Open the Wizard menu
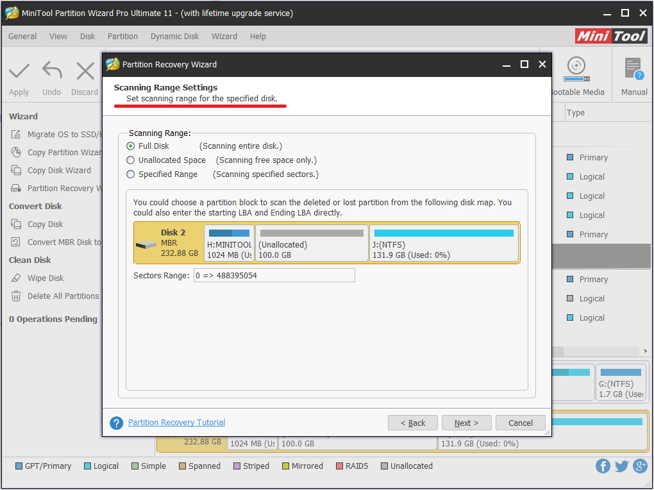 click(x=224, y=37)
